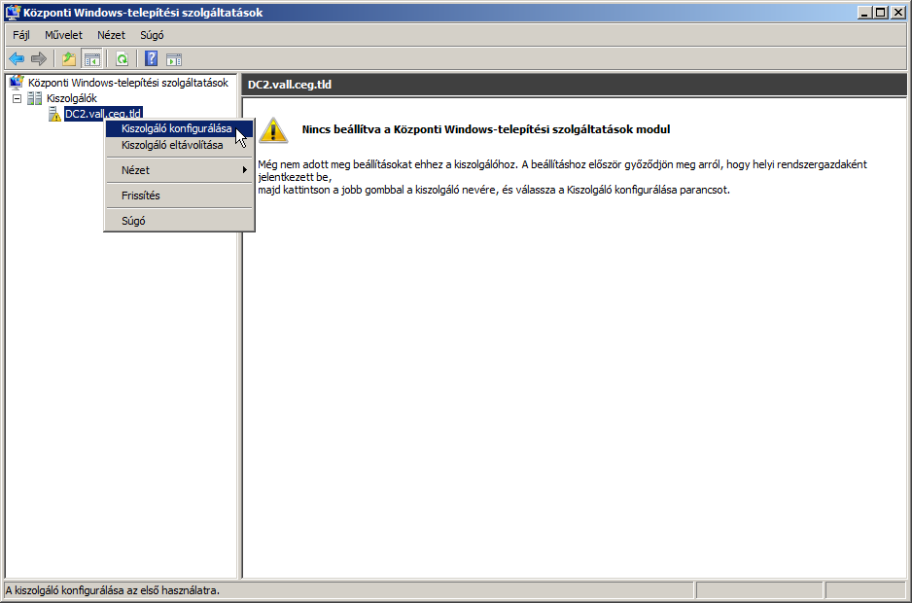912x603 pixels.
Task: Toggle the action pane toolbar icon
Action: pyautogui.click(x=174, y=58)
